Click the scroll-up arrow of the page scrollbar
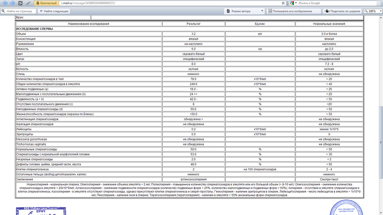 [381, 17]
